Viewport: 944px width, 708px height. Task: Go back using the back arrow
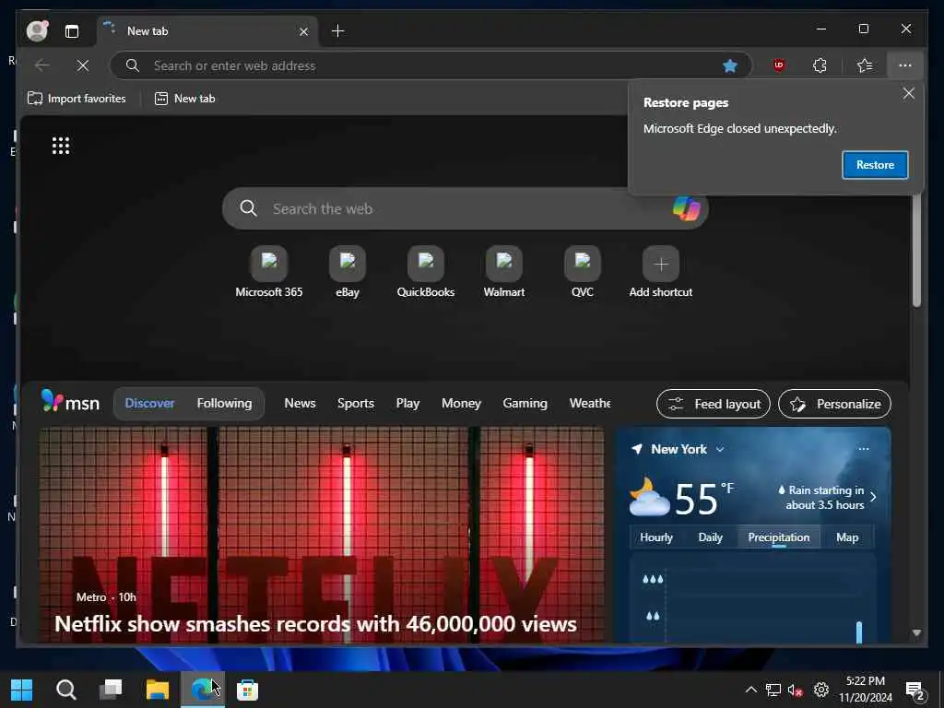[x=42, y=65]
